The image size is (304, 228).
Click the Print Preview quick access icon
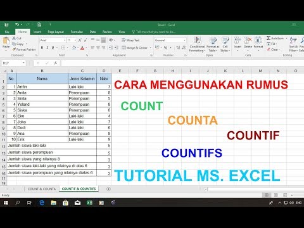(39, 25)
